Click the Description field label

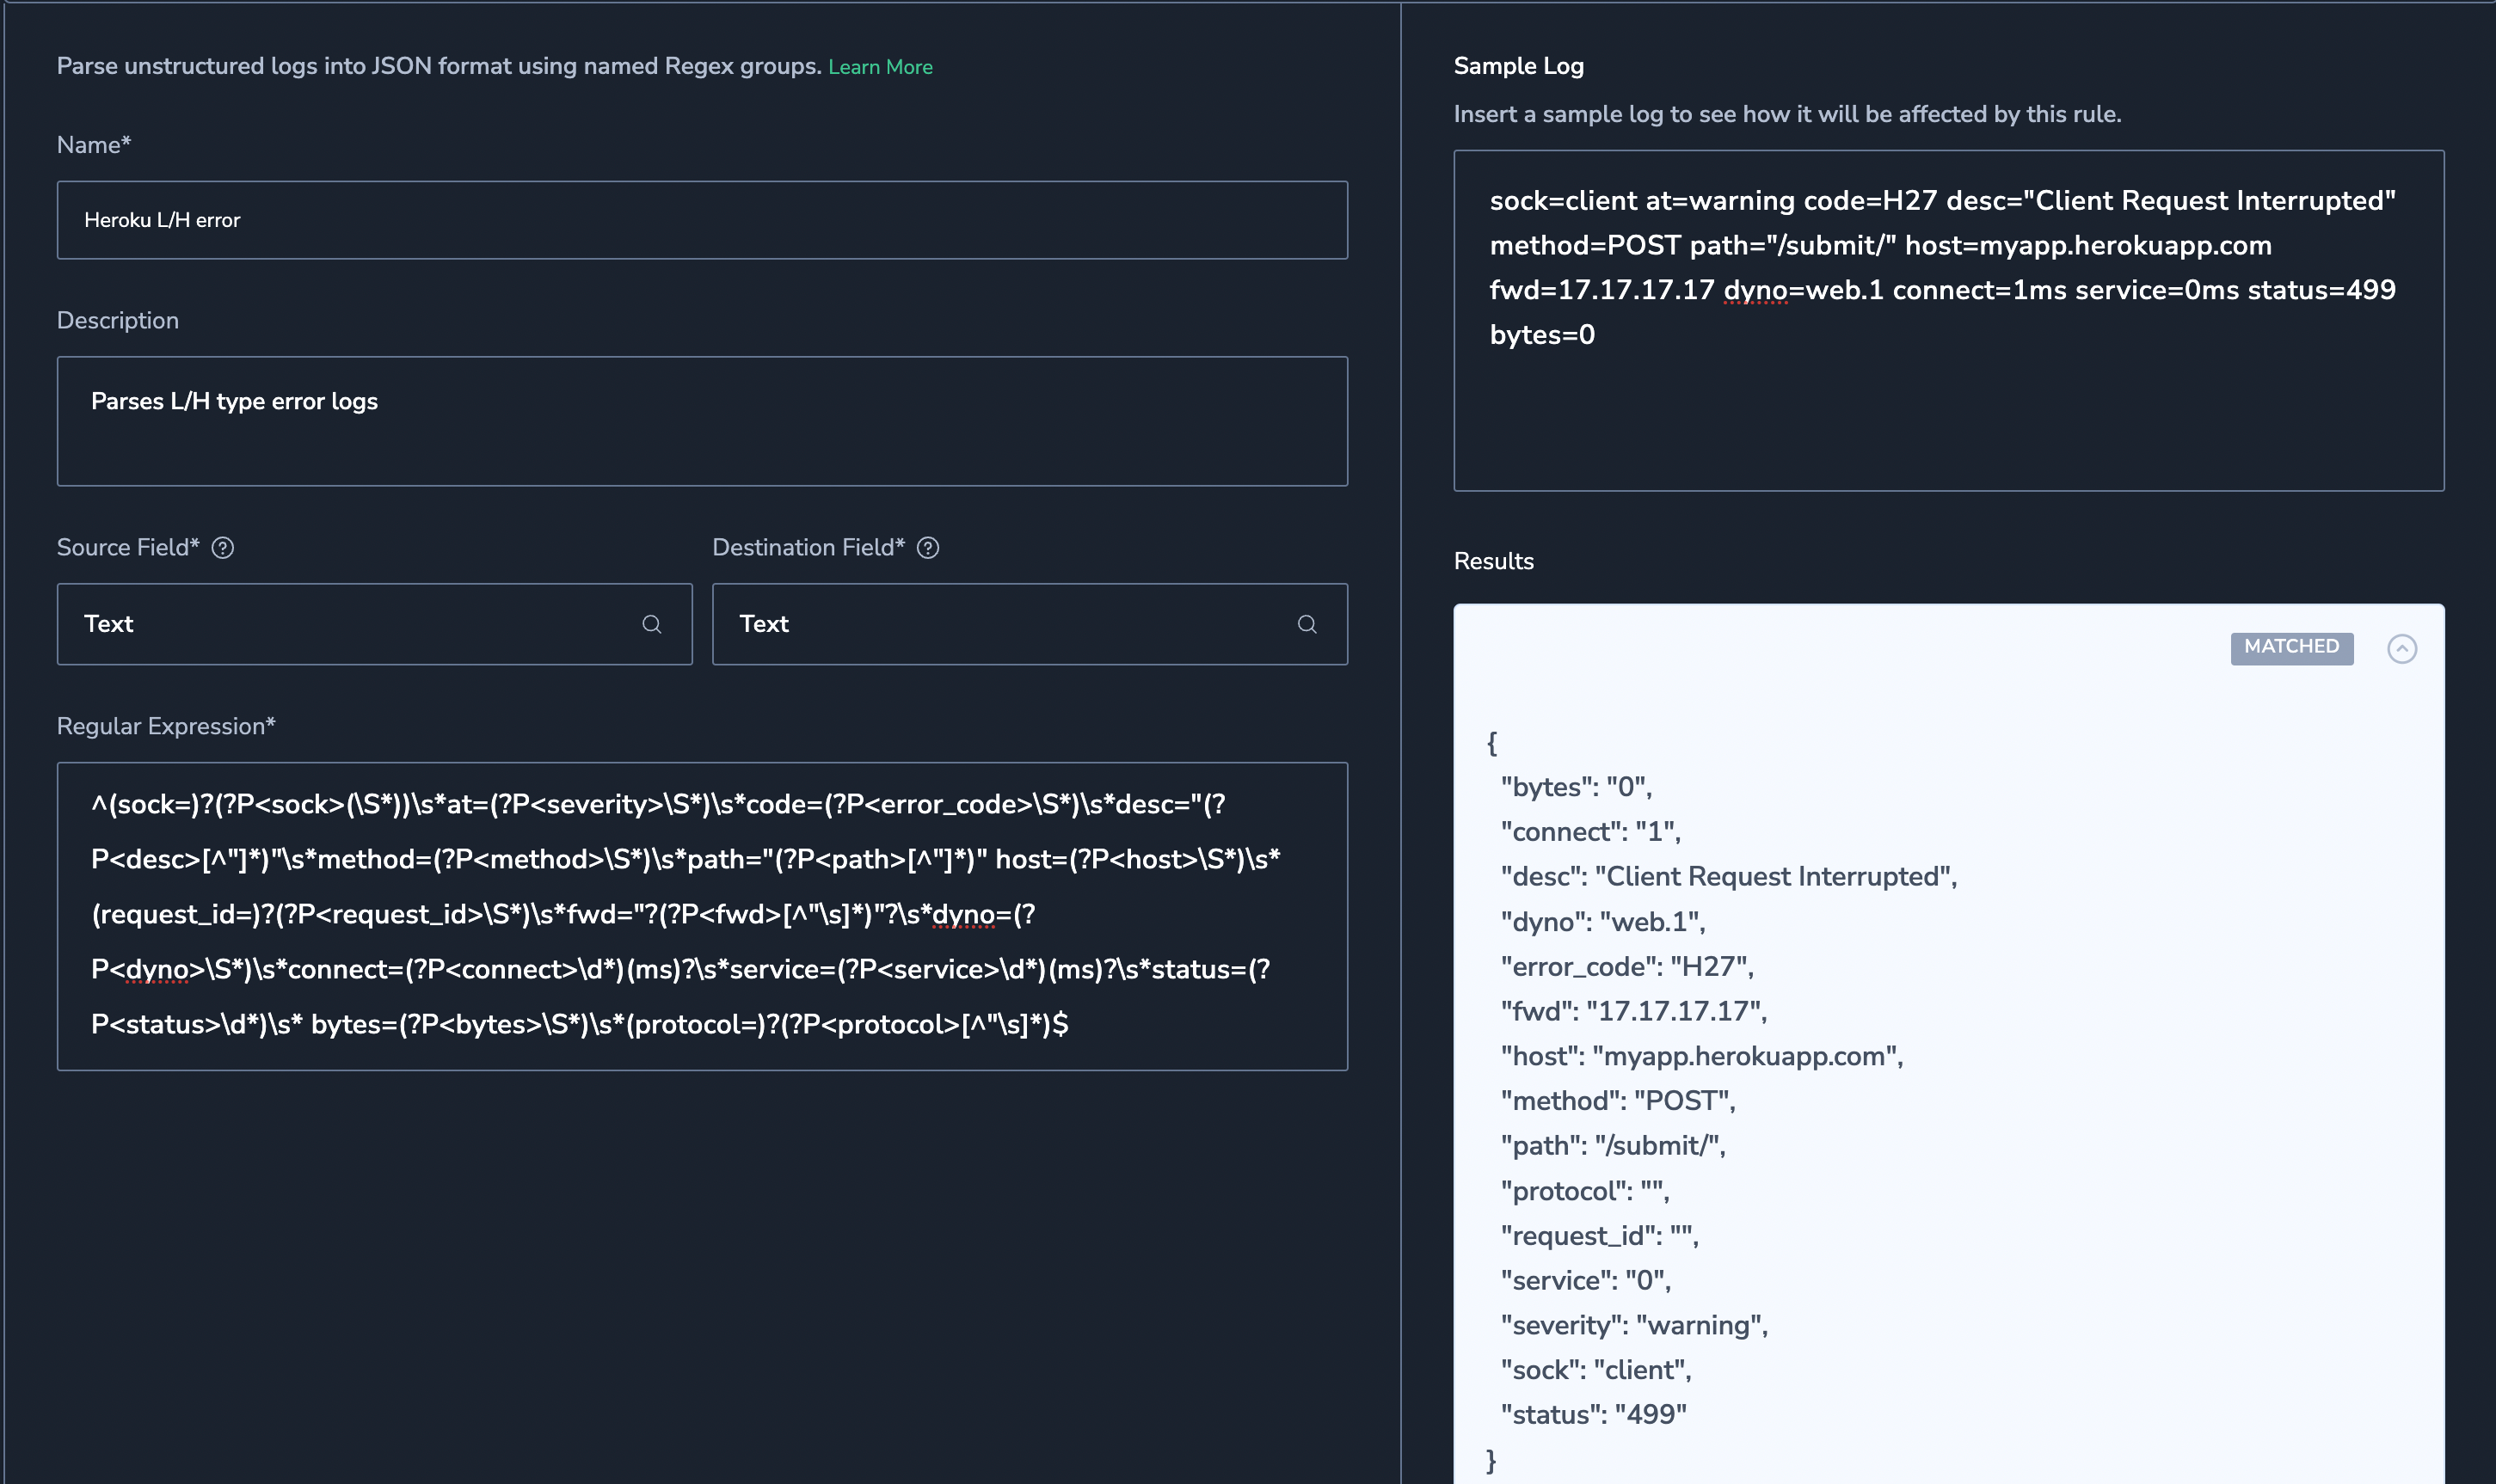click(117, 321)
